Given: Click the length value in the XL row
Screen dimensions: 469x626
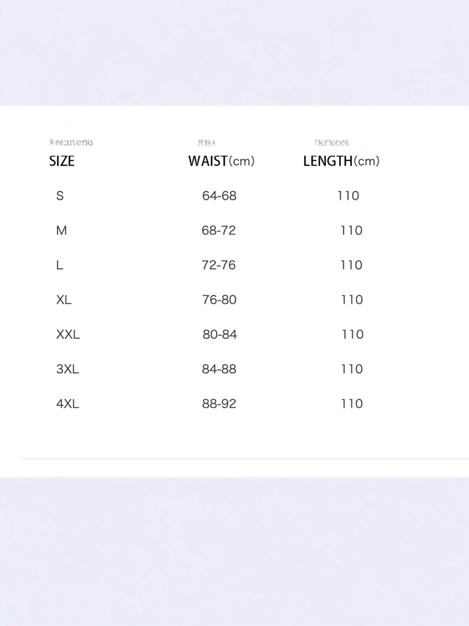Looking at the screenshot, I should pyautogui.click(x=352, y=300).
